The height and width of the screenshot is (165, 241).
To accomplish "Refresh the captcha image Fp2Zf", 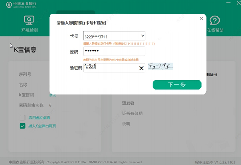I will pyautogui.click(x=161, y=67).
